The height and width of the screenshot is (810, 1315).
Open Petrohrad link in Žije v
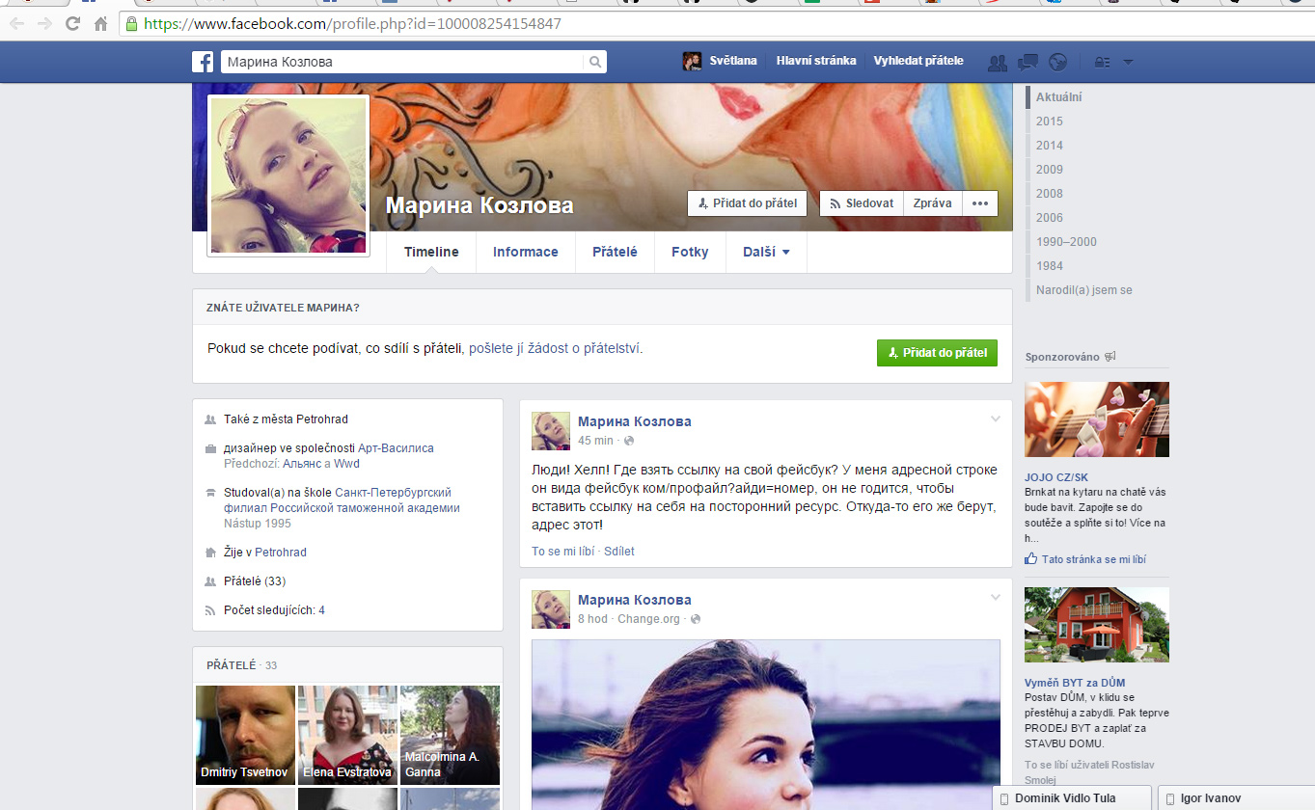click(281, 553)
